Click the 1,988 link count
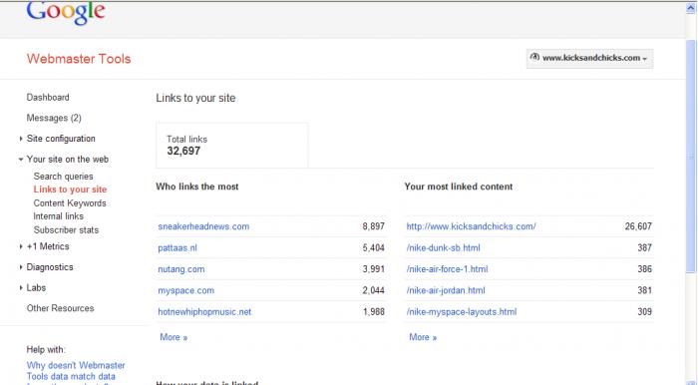This screenshot has width=698, height=385. pyautogui.click(x=374, y=312)
